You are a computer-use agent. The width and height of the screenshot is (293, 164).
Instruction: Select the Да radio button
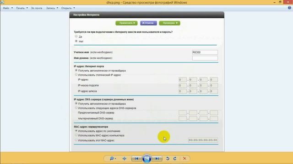76,36
